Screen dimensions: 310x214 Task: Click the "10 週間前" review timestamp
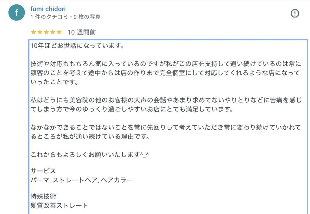coord(81,32)
